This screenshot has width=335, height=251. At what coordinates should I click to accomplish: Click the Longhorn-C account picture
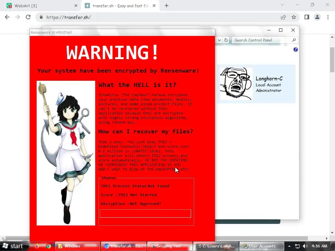pyautogui.click(x=236, y=84)
